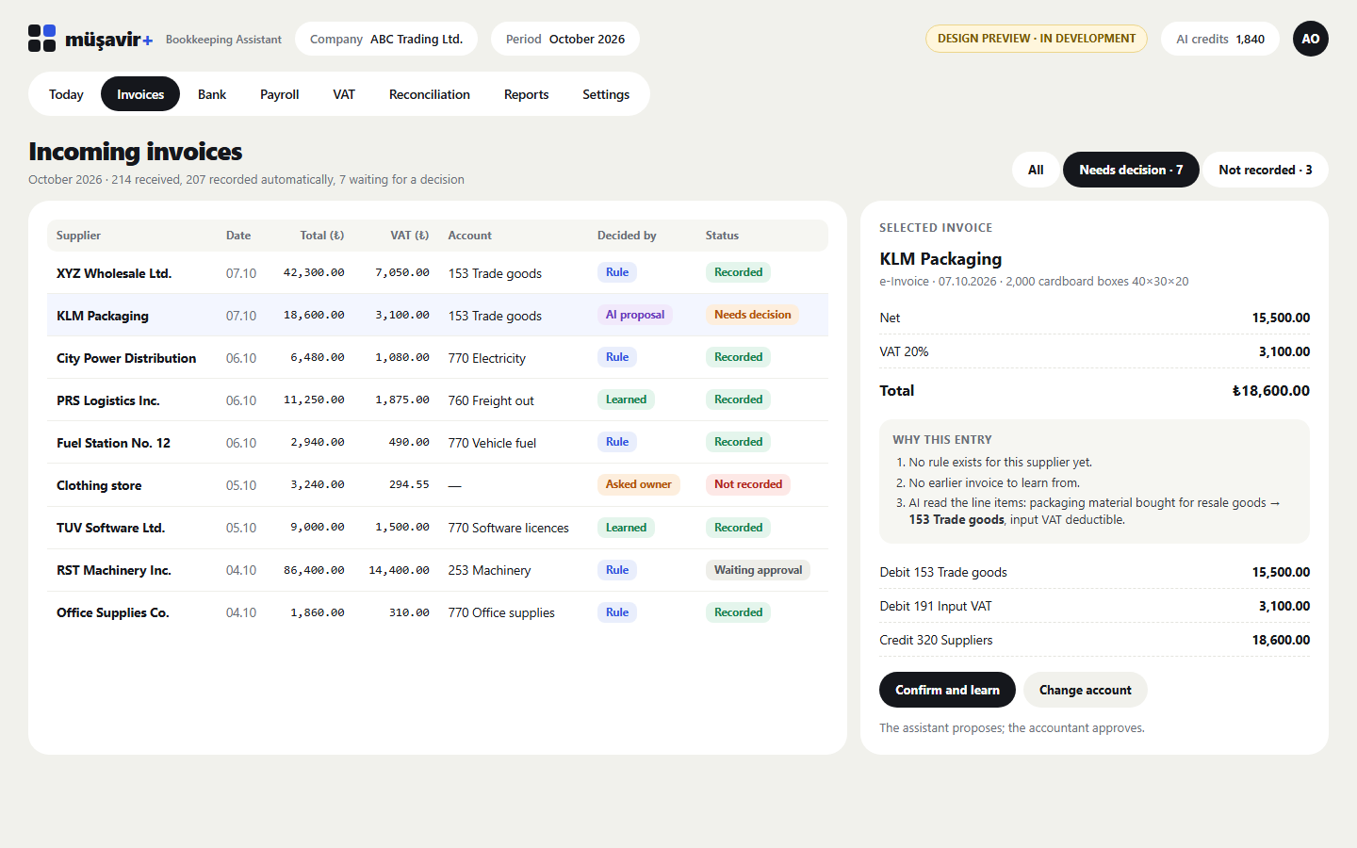Go to the Today tab
This screenshot has height=848, width=1357.
click(x=66, y=94)
